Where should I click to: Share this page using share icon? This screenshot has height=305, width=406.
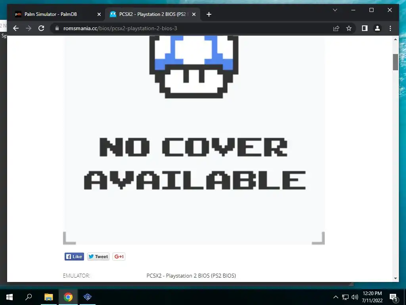coord(336,28)
